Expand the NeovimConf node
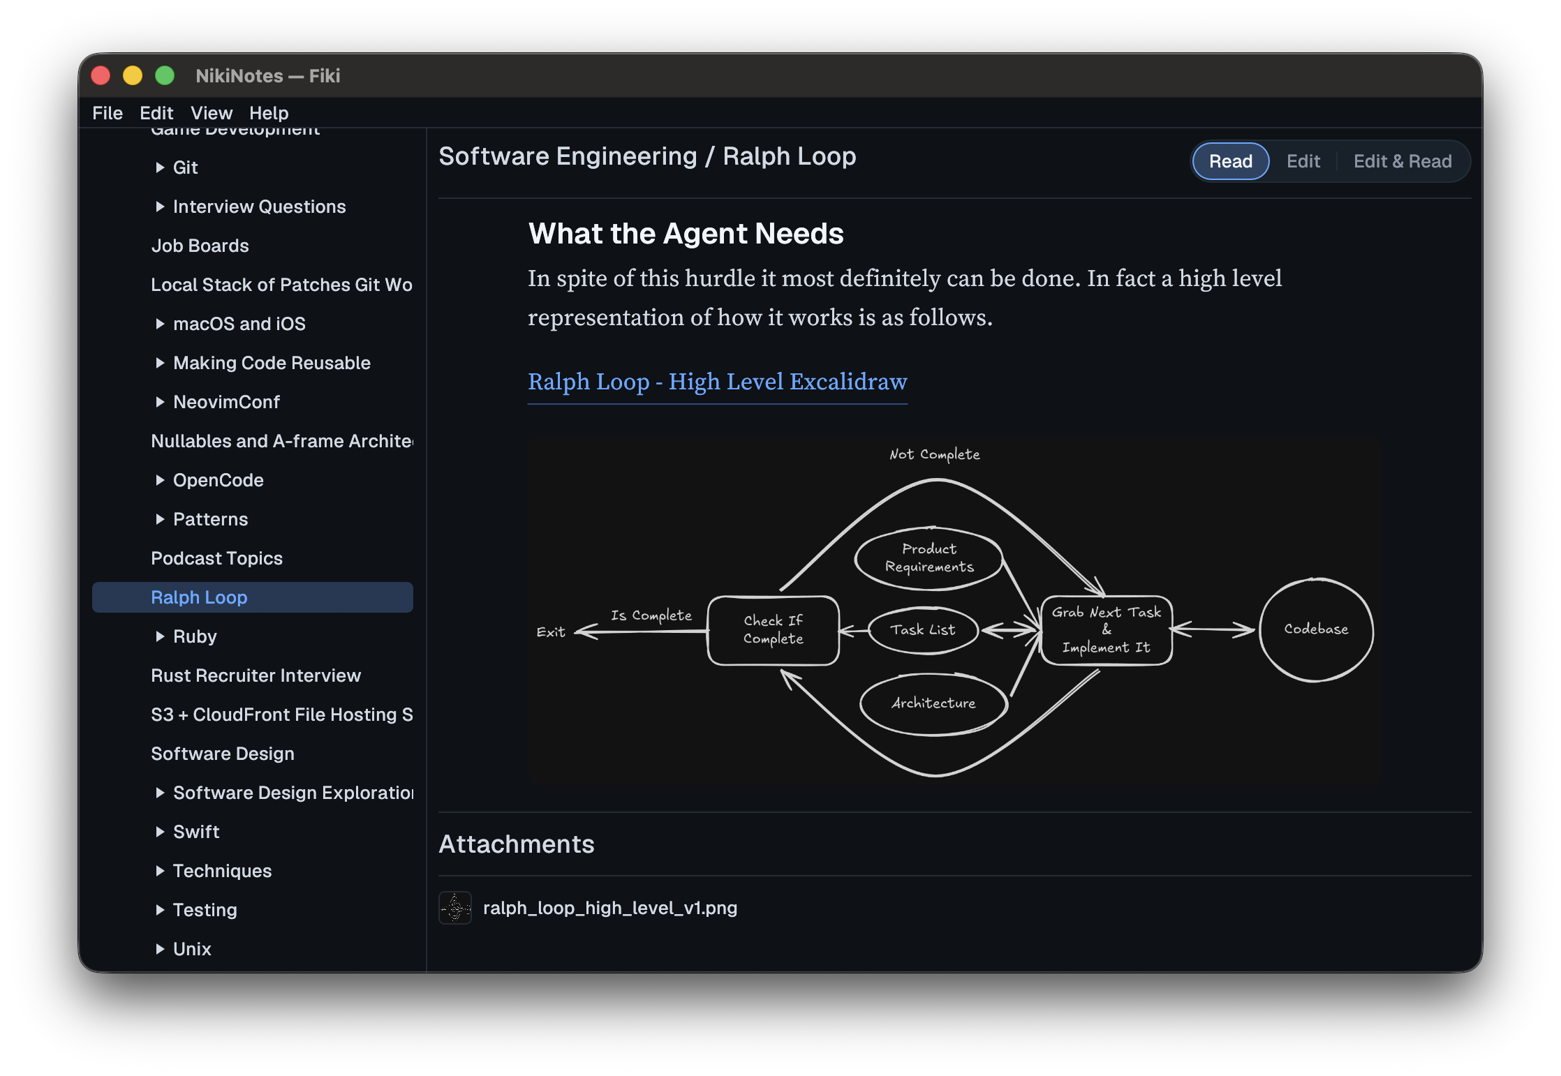Screen dimensions: 1561x1076 (160, 402)
